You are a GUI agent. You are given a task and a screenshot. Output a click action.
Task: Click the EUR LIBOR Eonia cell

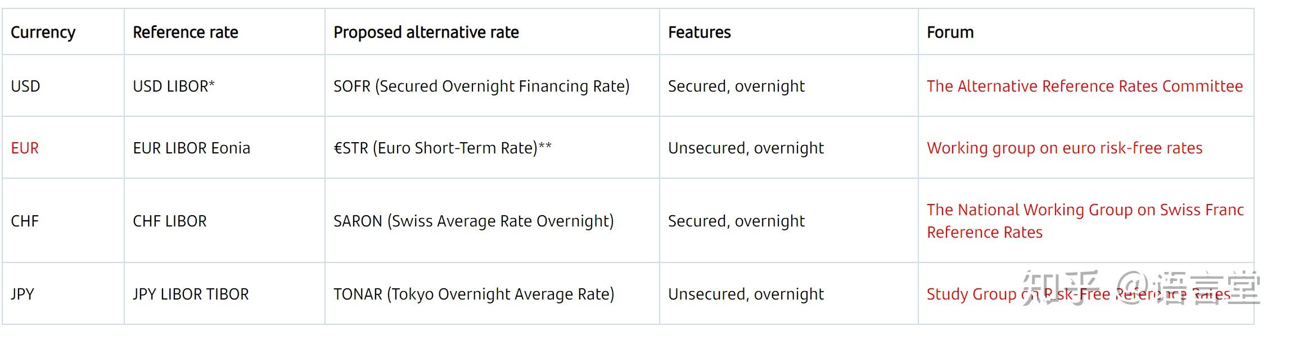[191, 148]
